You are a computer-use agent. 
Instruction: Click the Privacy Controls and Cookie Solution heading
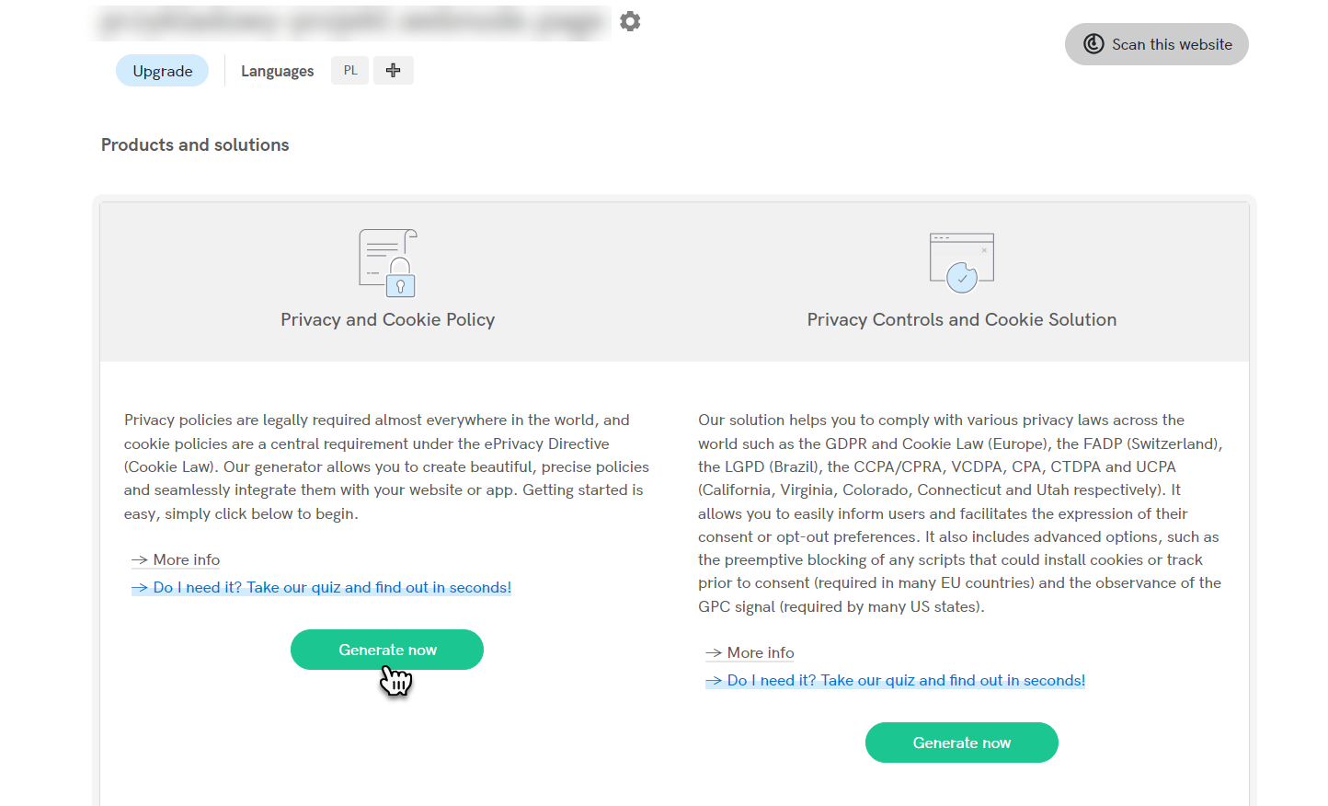(x=962, y=319)
